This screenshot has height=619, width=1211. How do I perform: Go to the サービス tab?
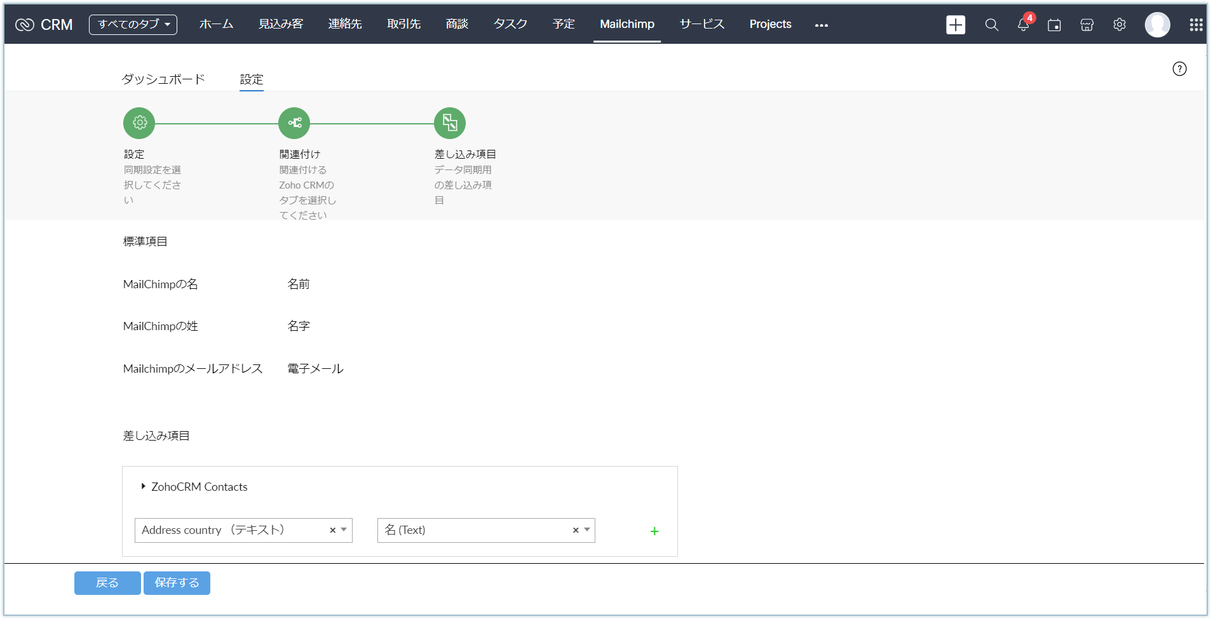pos(702,24)
